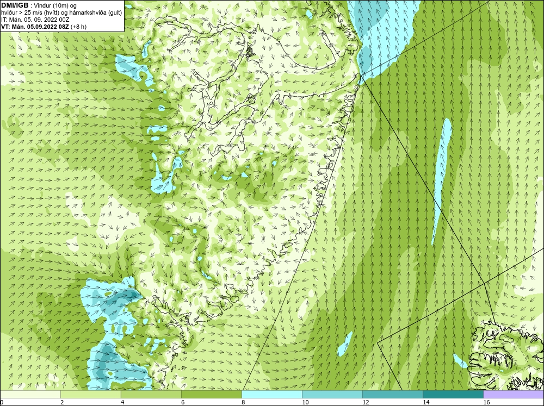Click the 'hviður > 25 m/s' description line
This screenshot has height=406, width=544.
[61, 13]
